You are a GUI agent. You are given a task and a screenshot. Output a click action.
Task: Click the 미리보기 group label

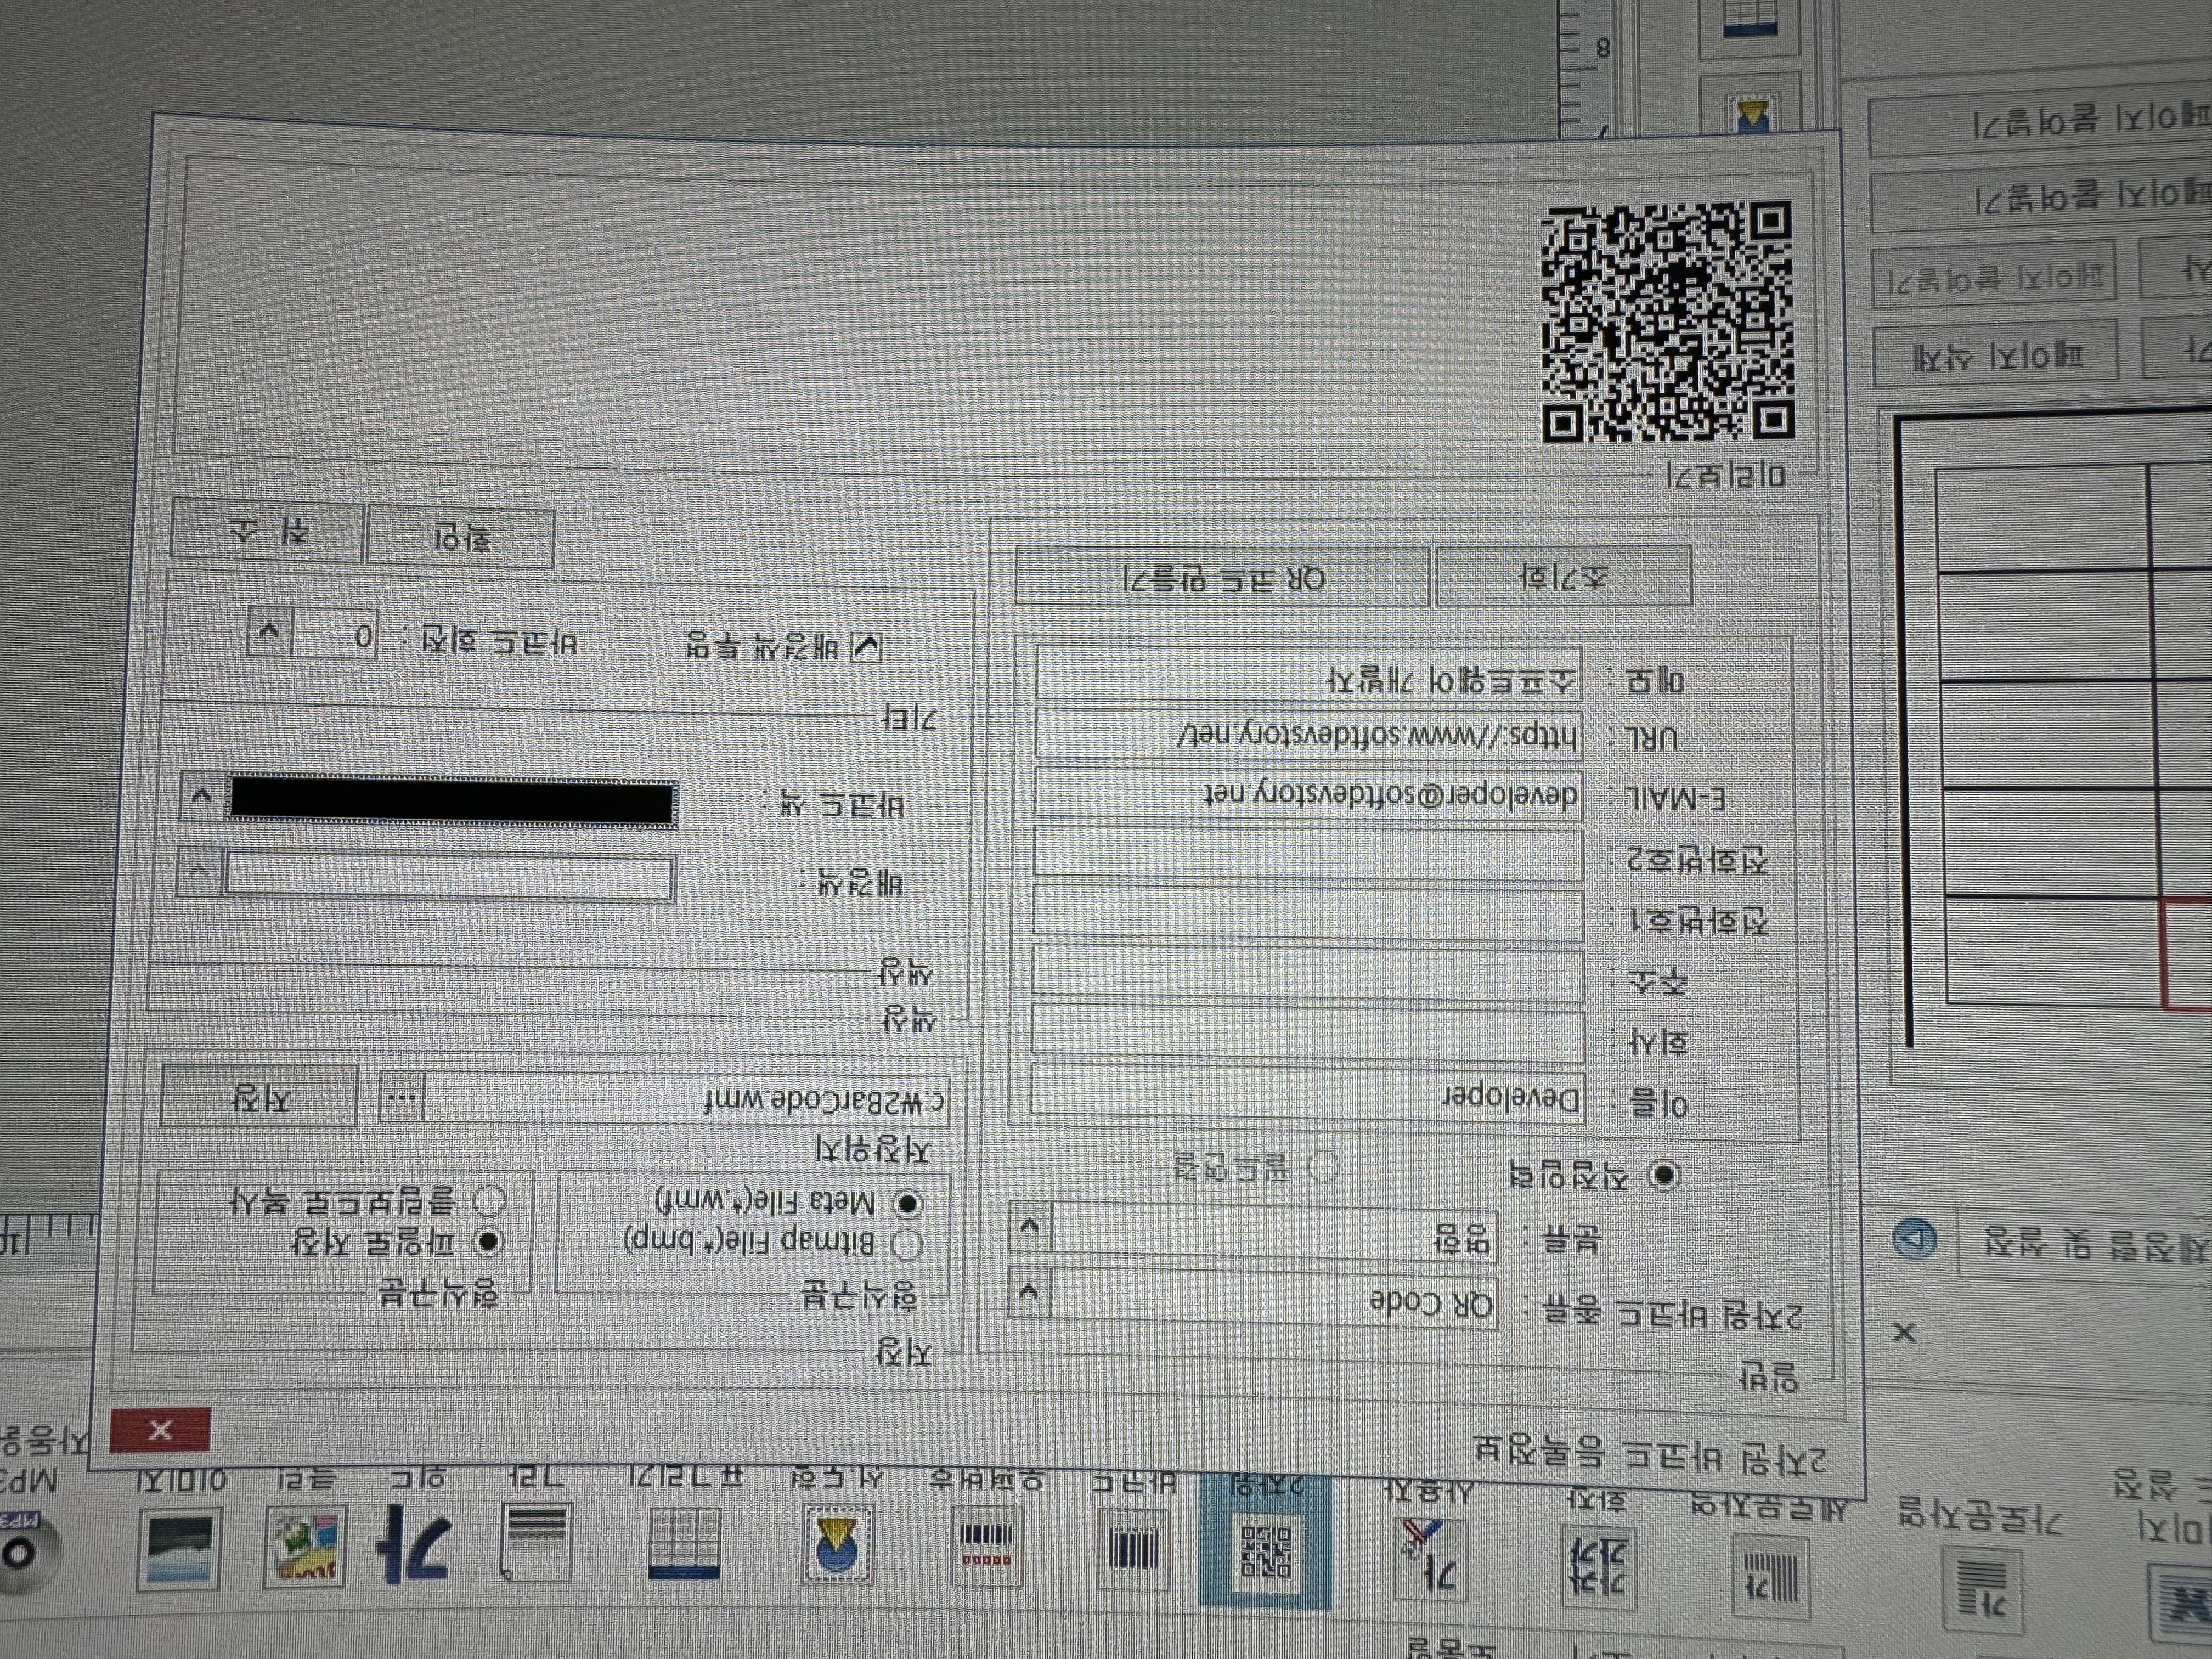click(x=1726, y=475)
